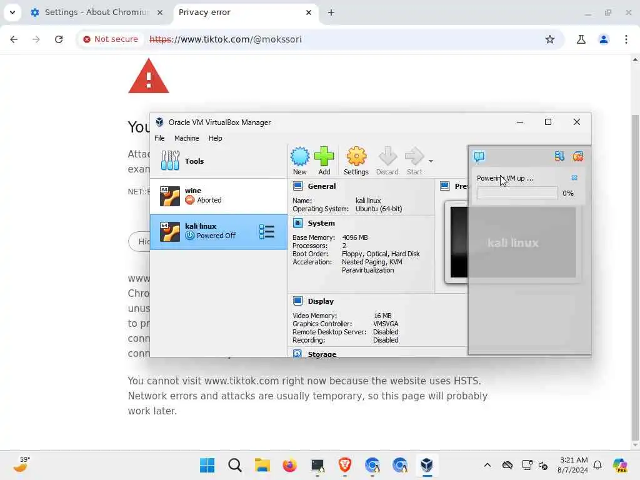
Task: Click the General section header
Action: [322, 186]
